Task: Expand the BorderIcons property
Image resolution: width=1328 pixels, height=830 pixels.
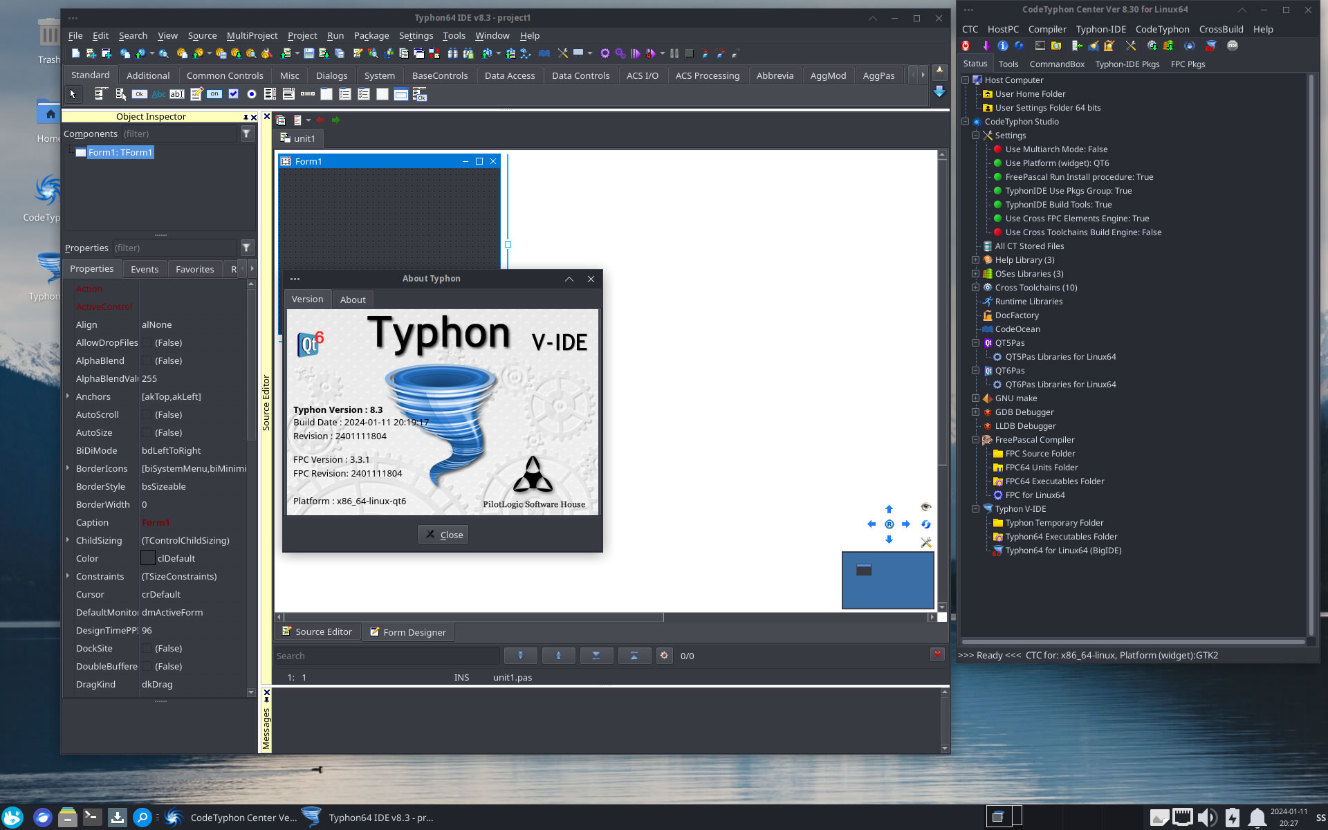Action: (x=68, y=468)
